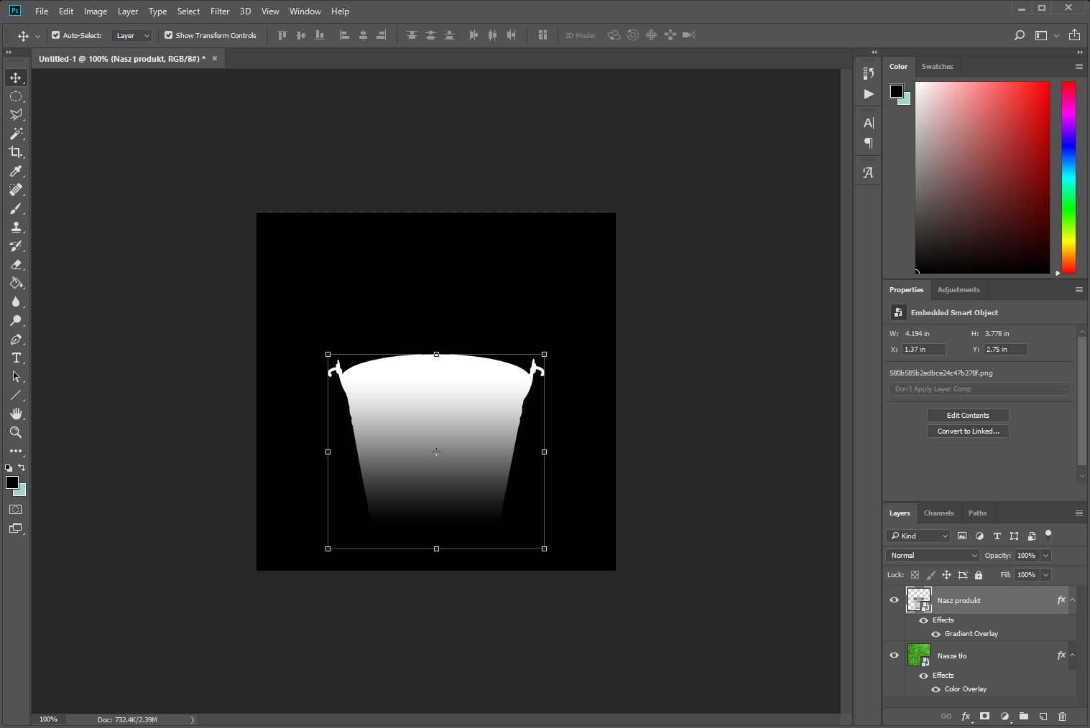This screenshot has height=728, width=1090.
Task: Select the Hand tool
Action: (x=16, y=414)
